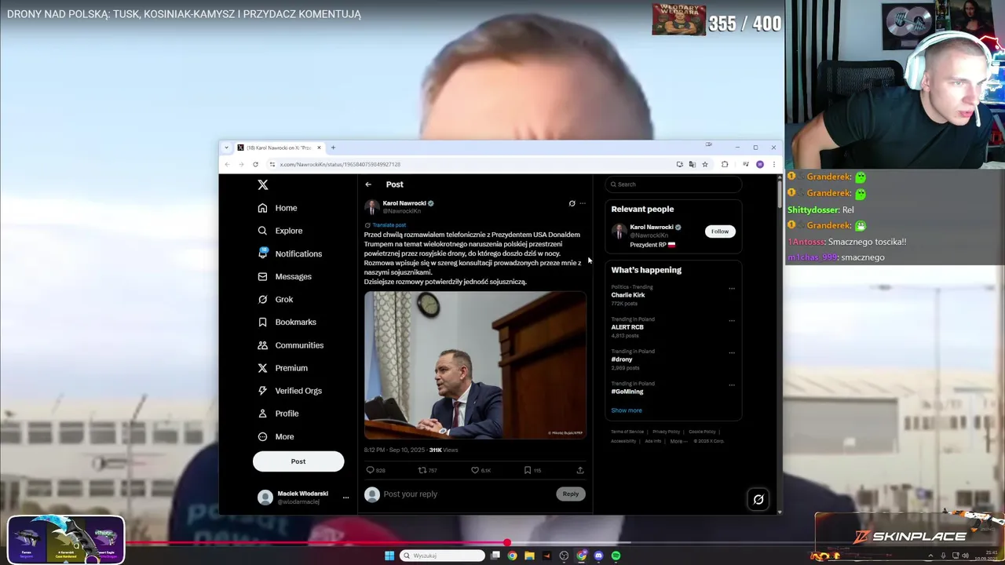
Task: Open options for #GoMining trend
Action: click(x=732, y=385)
